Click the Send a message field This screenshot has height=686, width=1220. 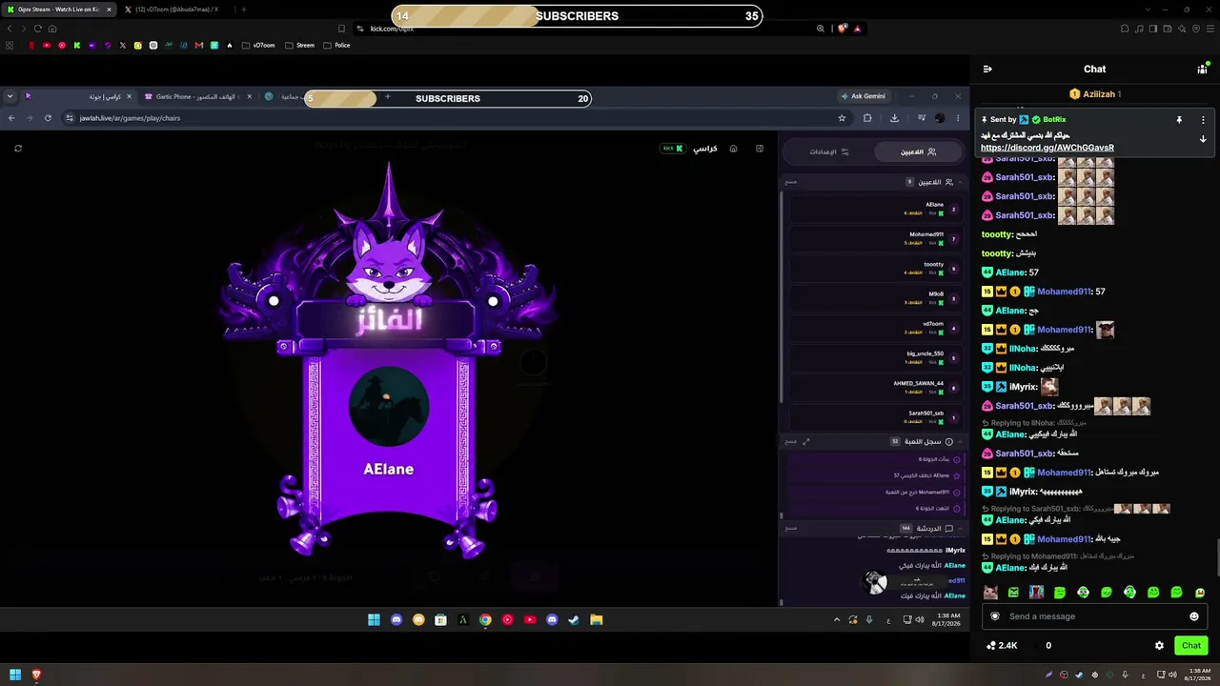tap(1094, 616)
